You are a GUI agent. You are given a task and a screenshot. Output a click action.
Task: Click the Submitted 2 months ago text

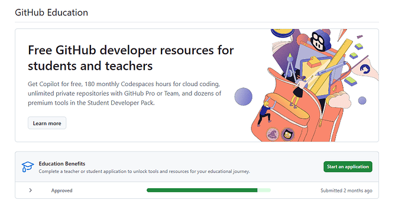click(x=347, y=191)
